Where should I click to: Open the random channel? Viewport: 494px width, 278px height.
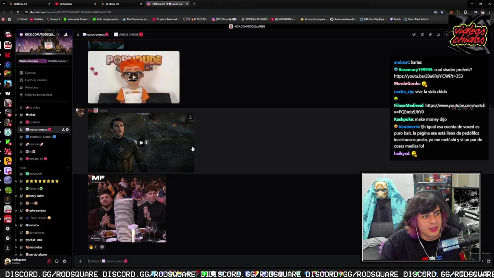[x=43, y=144]
